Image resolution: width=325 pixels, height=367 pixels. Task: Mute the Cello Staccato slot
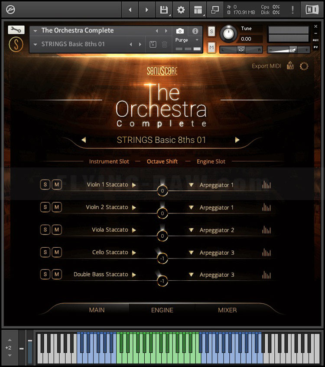tap(57, 252)
